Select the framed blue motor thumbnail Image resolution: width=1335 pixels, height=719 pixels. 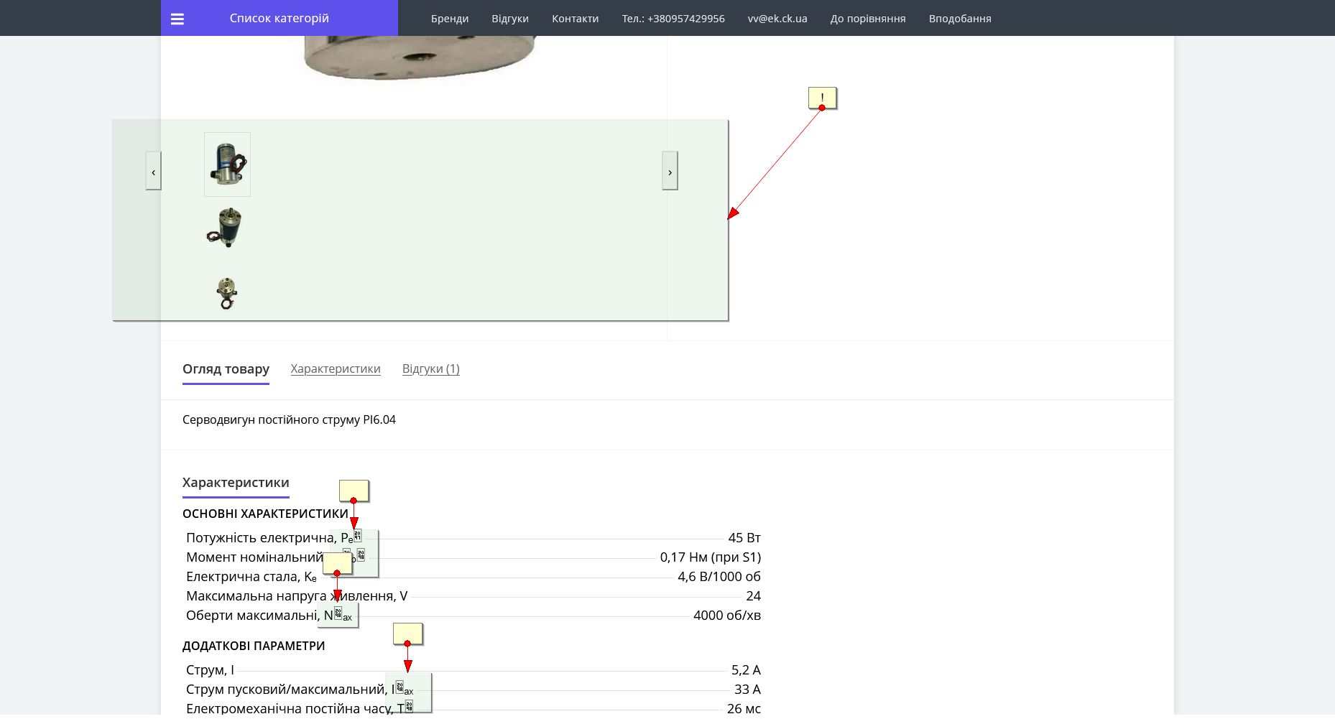(x=227, y=164)
